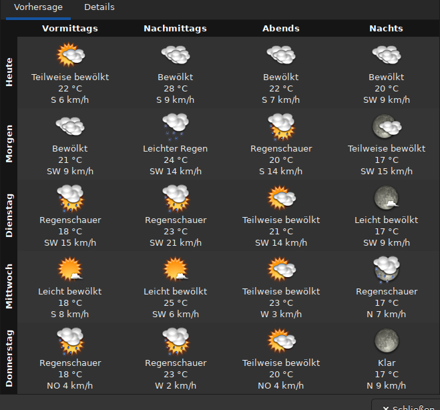Click the Morgen Abends rain shower icon

tap(281, 127)
